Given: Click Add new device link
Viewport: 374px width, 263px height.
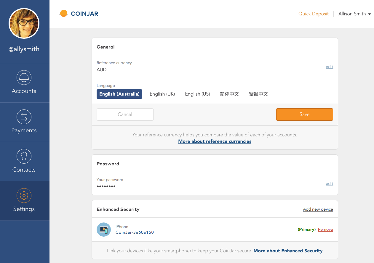Looking at the screenshot, I should [318, 209].
